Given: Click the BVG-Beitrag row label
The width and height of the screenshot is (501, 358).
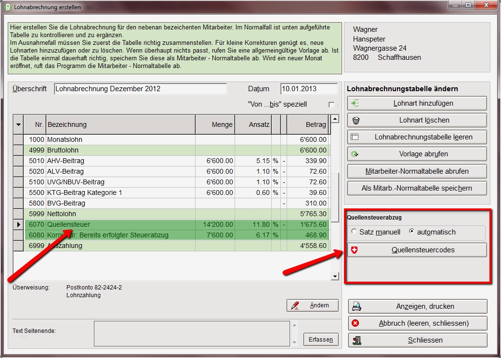Looking at the screenshot, I should coord(66,203).
